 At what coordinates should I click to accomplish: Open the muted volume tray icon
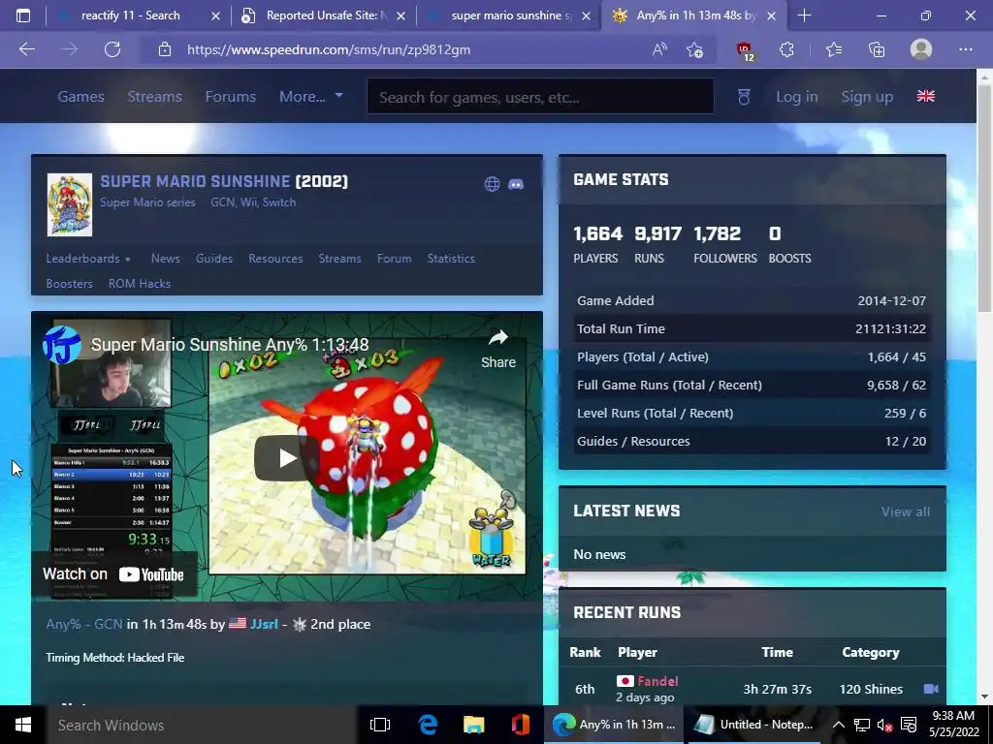[884, 725]
